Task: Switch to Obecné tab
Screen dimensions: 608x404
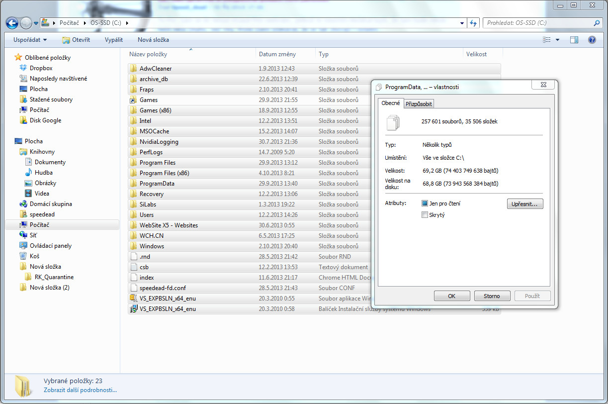Action: (391, 103)
